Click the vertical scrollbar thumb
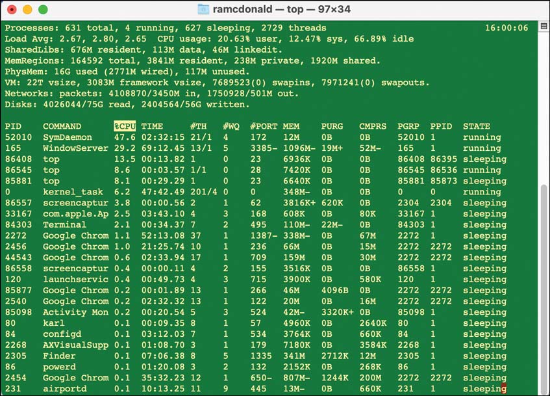The height and width of the screenshot is (396, 550). pyautogui.click(x=544, y=288)
